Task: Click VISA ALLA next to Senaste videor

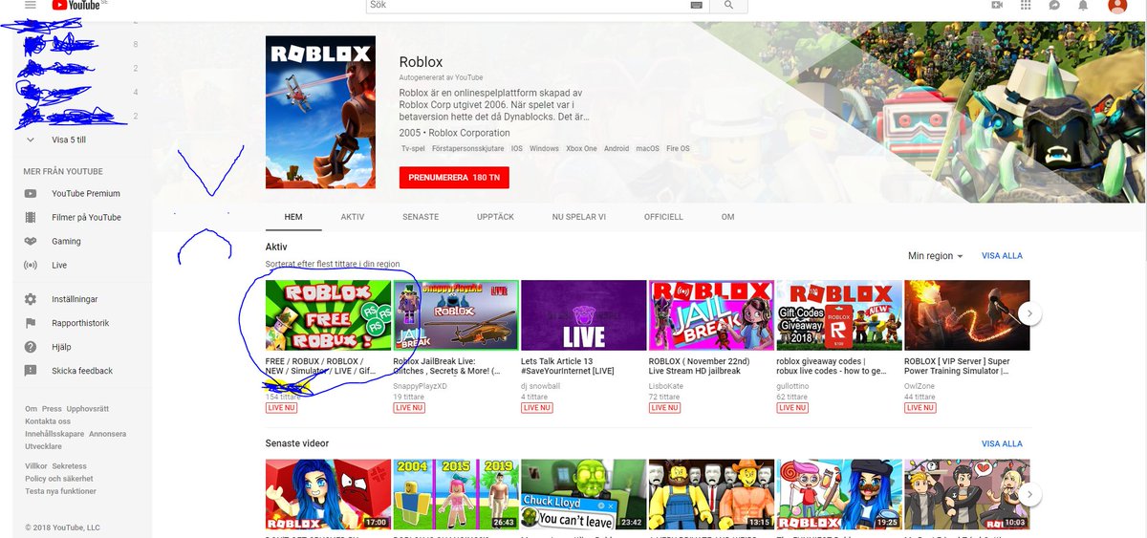Action: click(1002, 443)
